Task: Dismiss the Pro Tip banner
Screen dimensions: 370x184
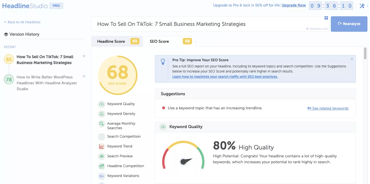Action: point(352,59)
